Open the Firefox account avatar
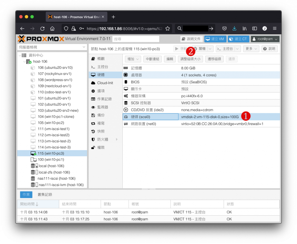Viewport: 297px width, 244px height. point(265,28)
